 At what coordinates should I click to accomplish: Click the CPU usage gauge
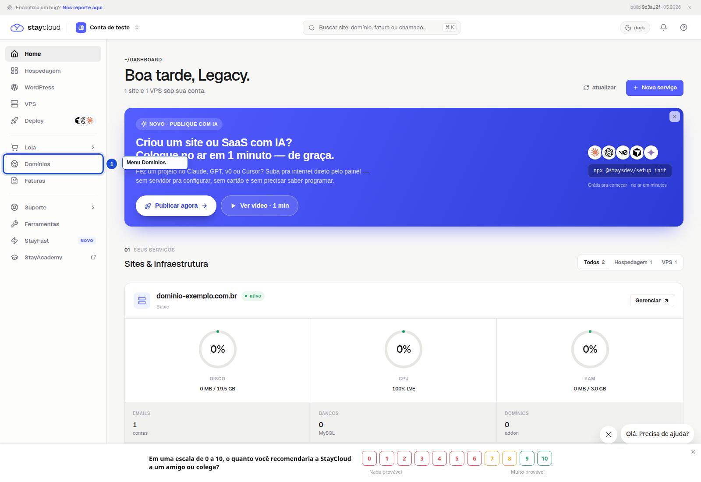point(404,349)
